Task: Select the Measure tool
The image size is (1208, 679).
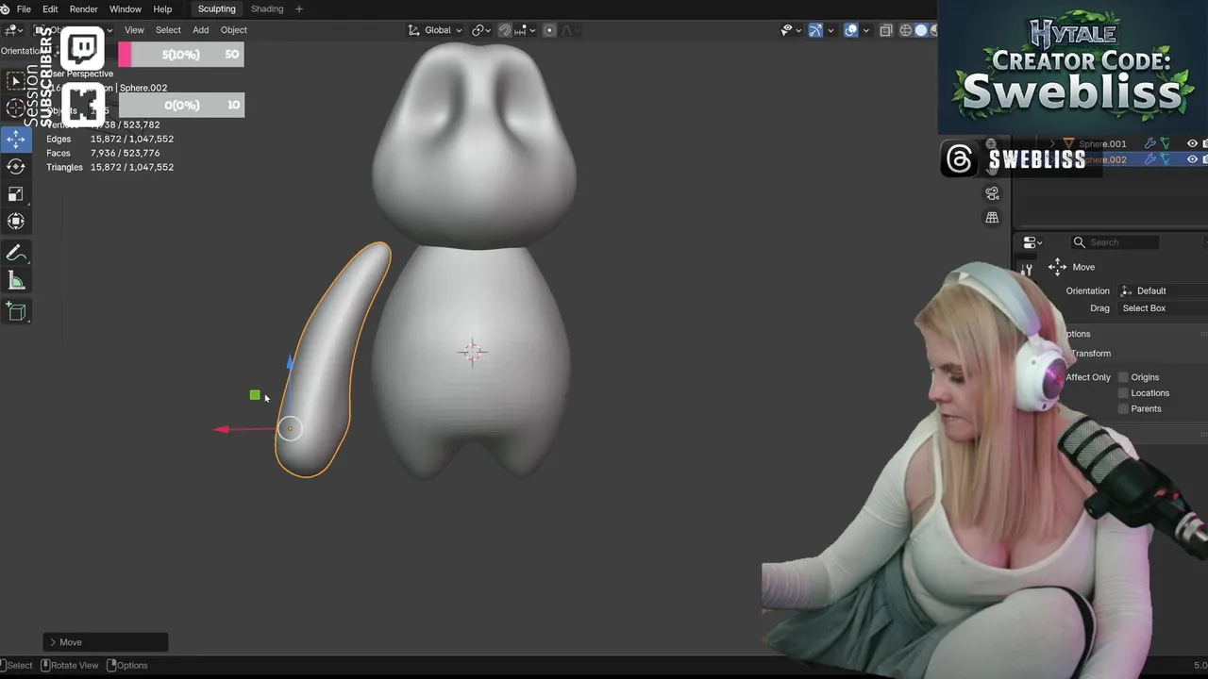Action: click(x=16, y=281)
